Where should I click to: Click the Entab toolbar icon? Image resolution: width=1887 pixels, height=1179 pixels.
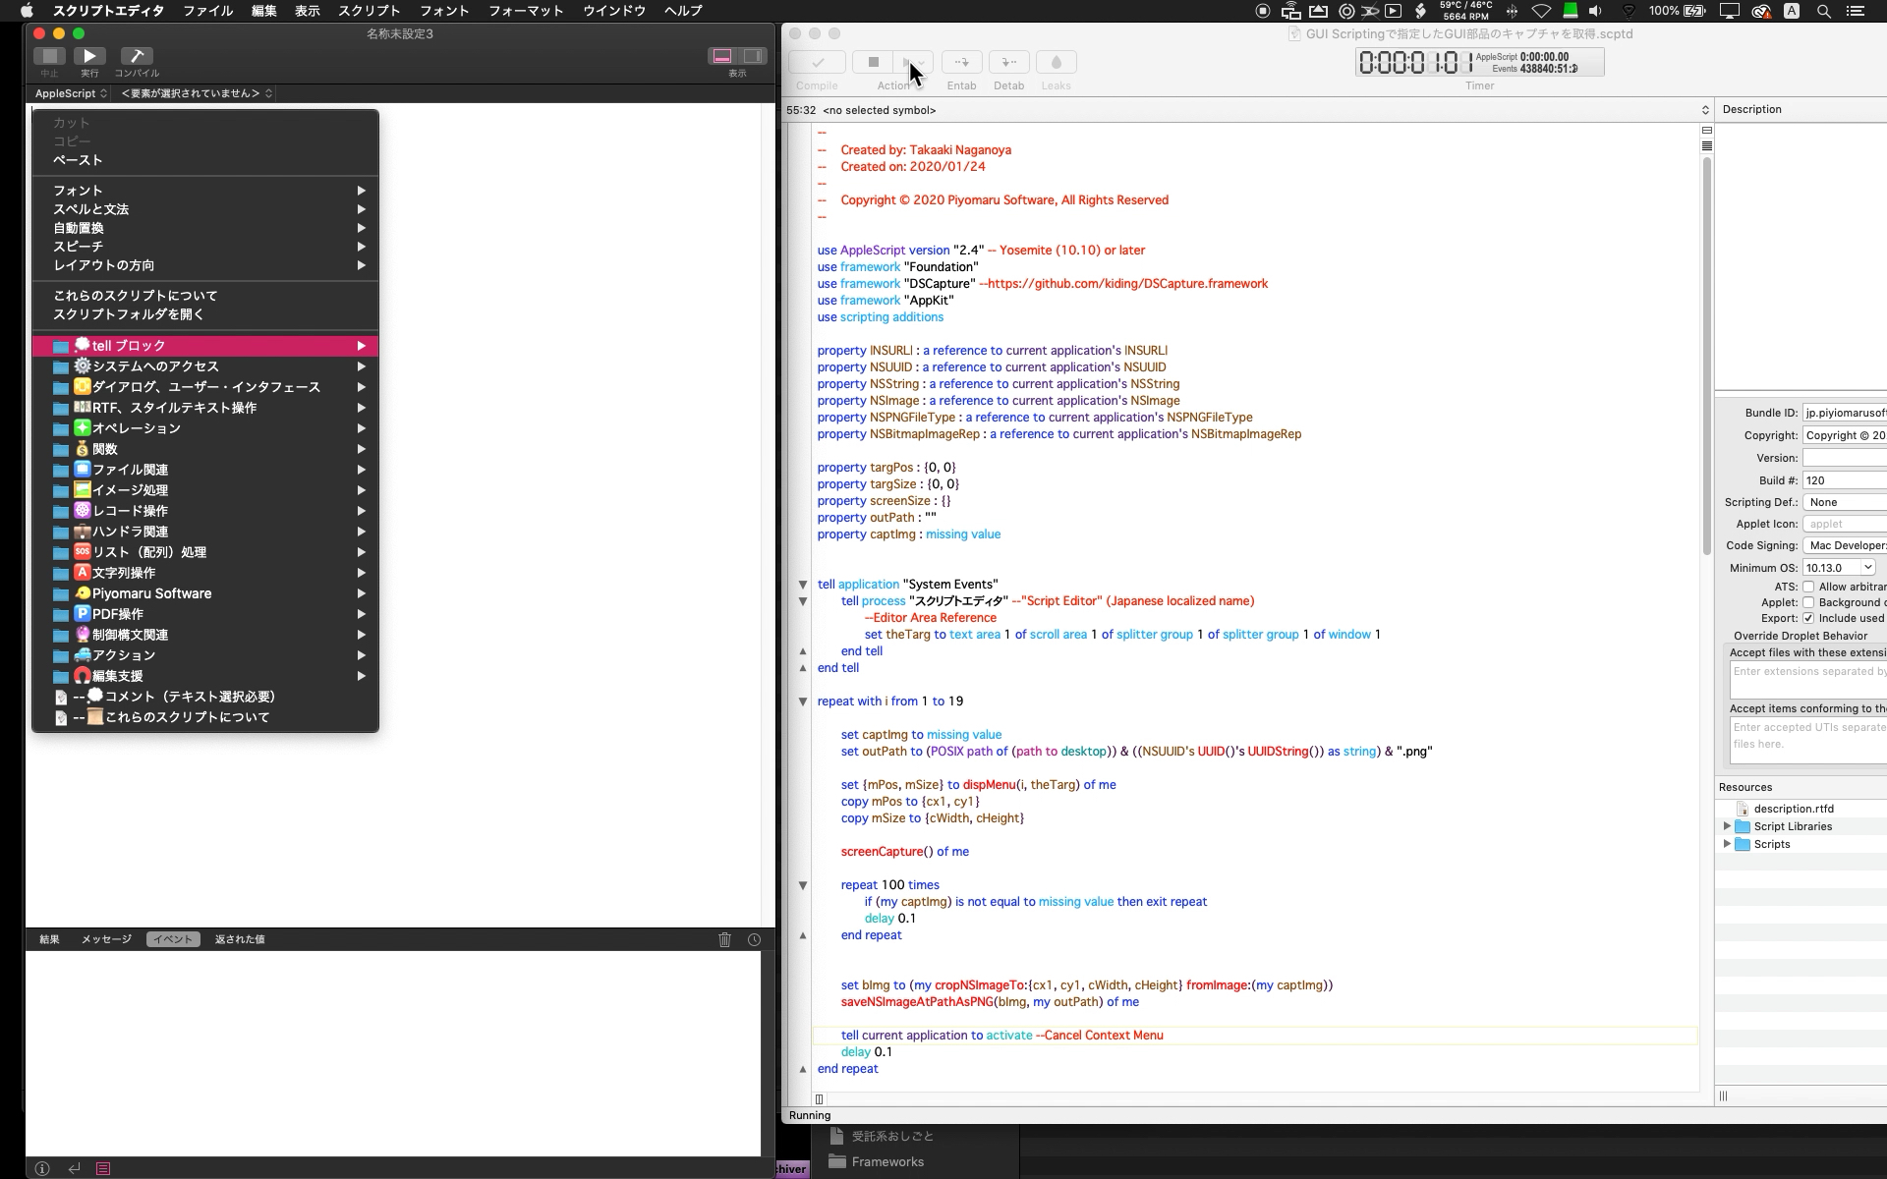click(961, 62)
